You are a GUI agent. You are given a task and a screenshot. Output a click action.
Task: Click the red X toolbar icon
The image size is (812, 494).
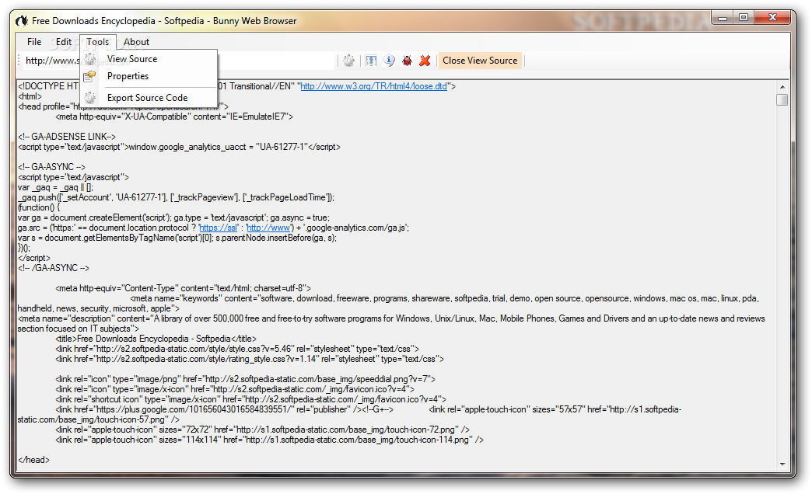[425, 61]
